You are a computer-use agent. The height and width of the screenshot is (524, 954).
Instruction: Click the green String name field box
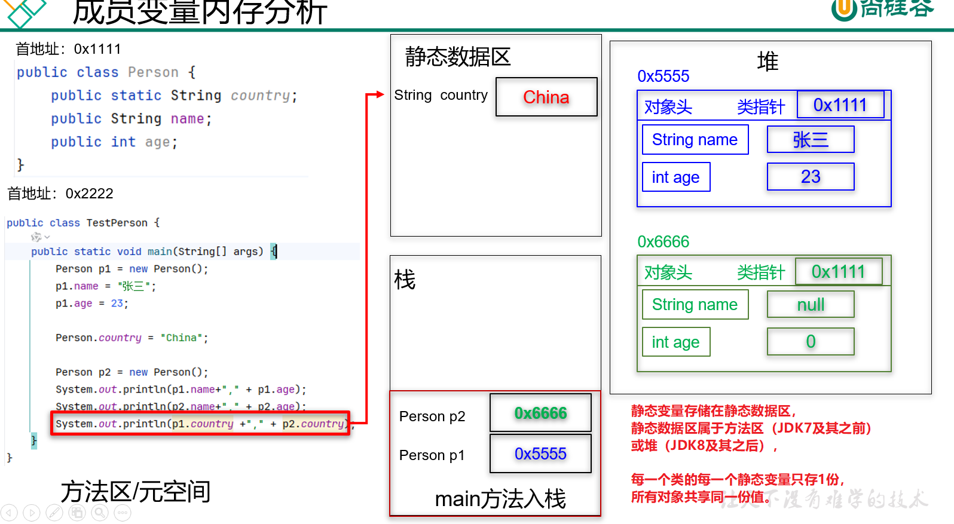695,305
